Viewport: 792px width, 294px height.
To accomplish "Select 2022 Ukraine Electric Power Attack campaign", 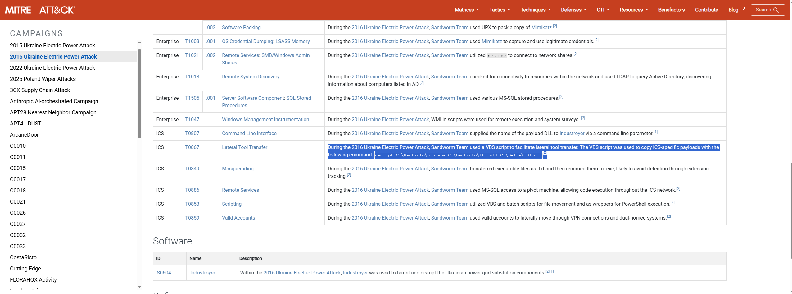I will [x=52, y=68].
